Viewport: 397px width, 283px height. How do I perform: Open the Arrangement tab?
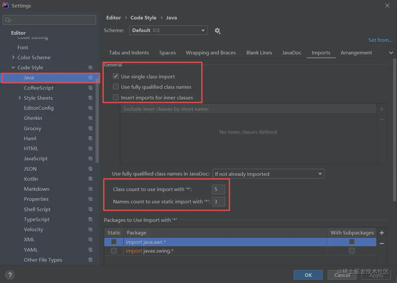pyautogui.click(x=356, y=53)
